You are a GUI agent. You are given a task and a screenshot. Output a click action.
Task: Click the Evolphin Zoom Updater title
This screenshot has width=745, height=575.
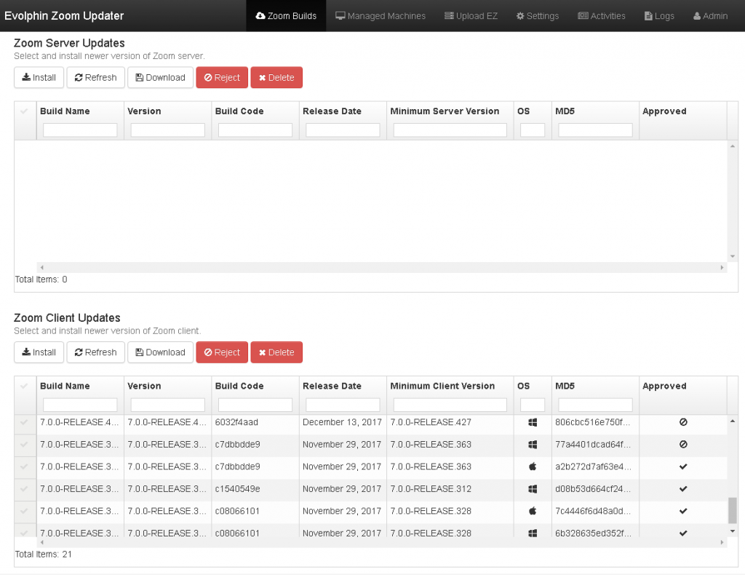tap(64, 16)
